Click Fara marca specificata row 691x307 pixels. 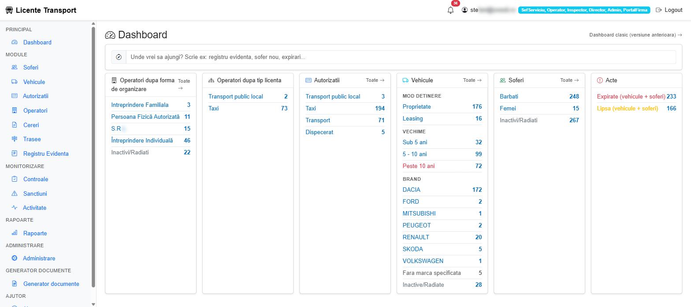coord(442,273)
